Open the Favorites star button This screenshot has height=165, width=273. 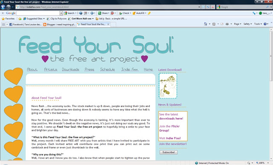point(8,19)
